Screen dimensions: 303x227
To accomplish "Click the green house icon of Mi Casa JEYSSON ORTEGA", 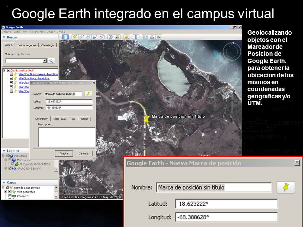I will click(17, 164).
